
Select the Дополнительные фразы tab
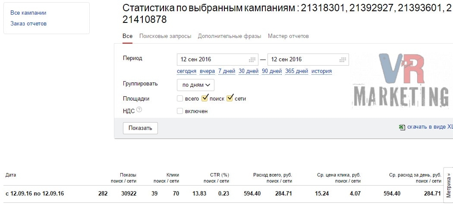(x=230, y=36)
